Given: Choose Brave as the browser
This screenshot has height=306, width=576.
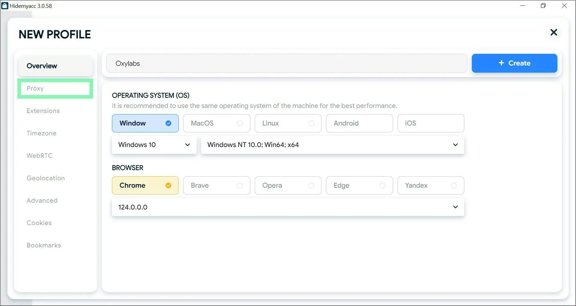Looking at the screenshot, I should pos(216,185).
